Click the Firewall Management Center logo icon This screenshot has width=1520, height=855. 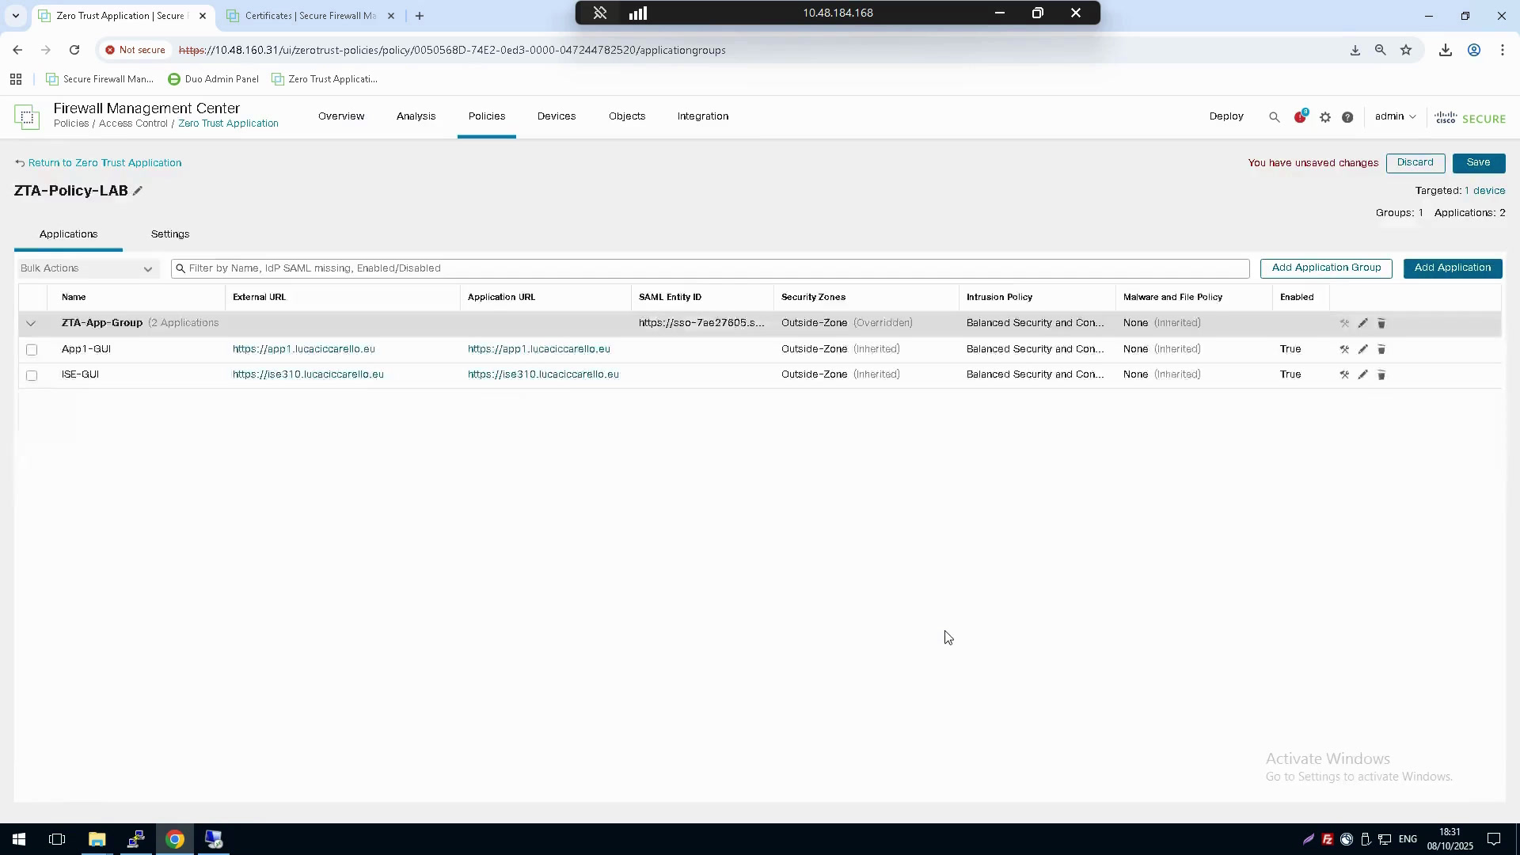(27, 116)
